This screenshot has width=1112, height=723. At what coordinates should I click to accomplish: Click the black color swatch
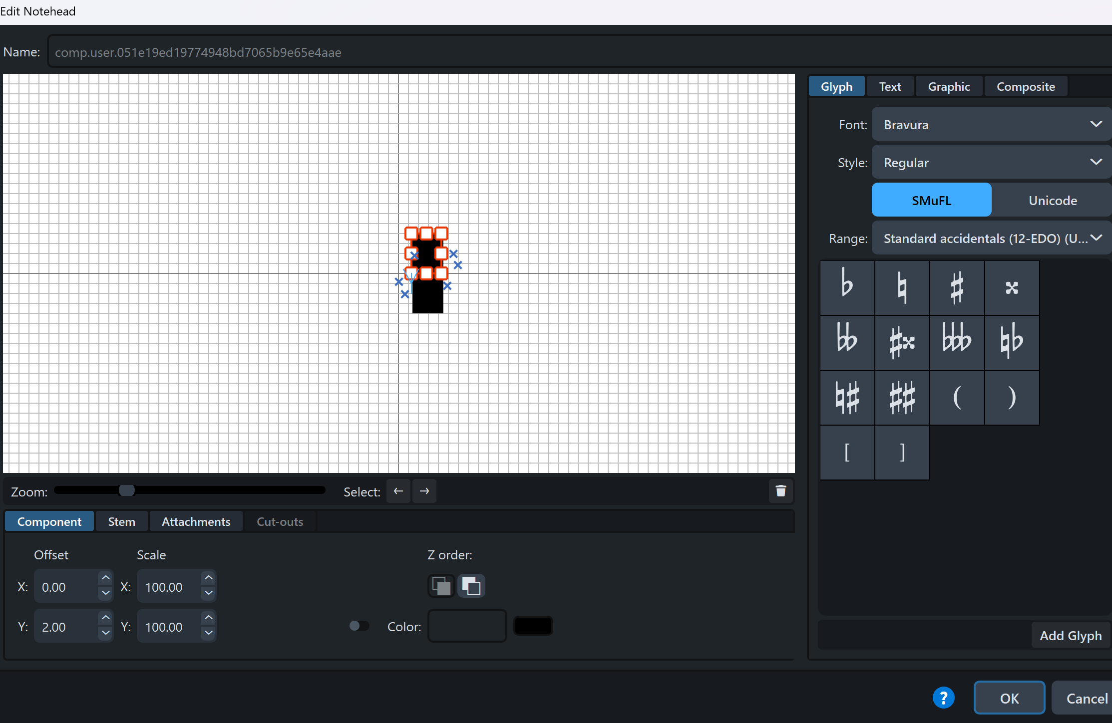point(533,626)
